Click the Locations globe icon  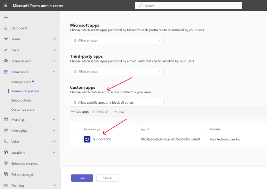coord(6,152)
